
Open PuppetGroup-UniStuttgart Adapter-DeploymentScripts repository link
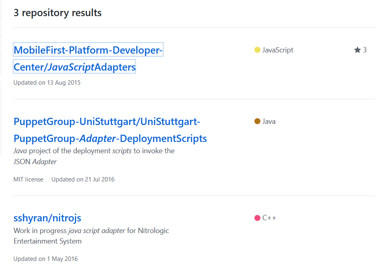click(110, 130)
